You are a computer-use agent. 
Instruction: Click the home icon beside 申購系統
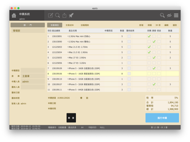pyautogui.click(x=14, y=15)
